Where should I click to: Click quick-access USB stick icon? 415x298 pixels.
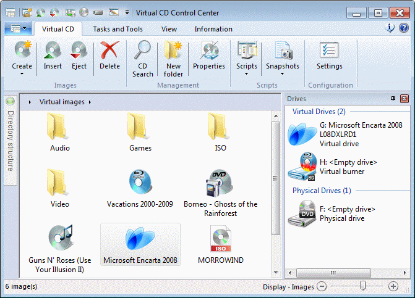tap(98, 12)
